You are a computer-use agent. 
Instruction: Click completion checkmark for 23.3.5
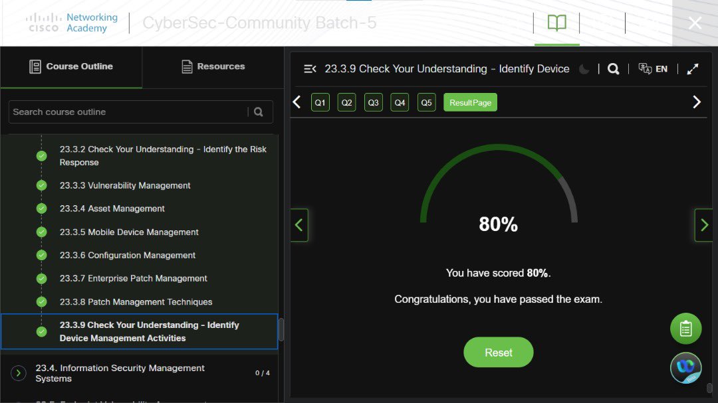(x=42, y=232)
